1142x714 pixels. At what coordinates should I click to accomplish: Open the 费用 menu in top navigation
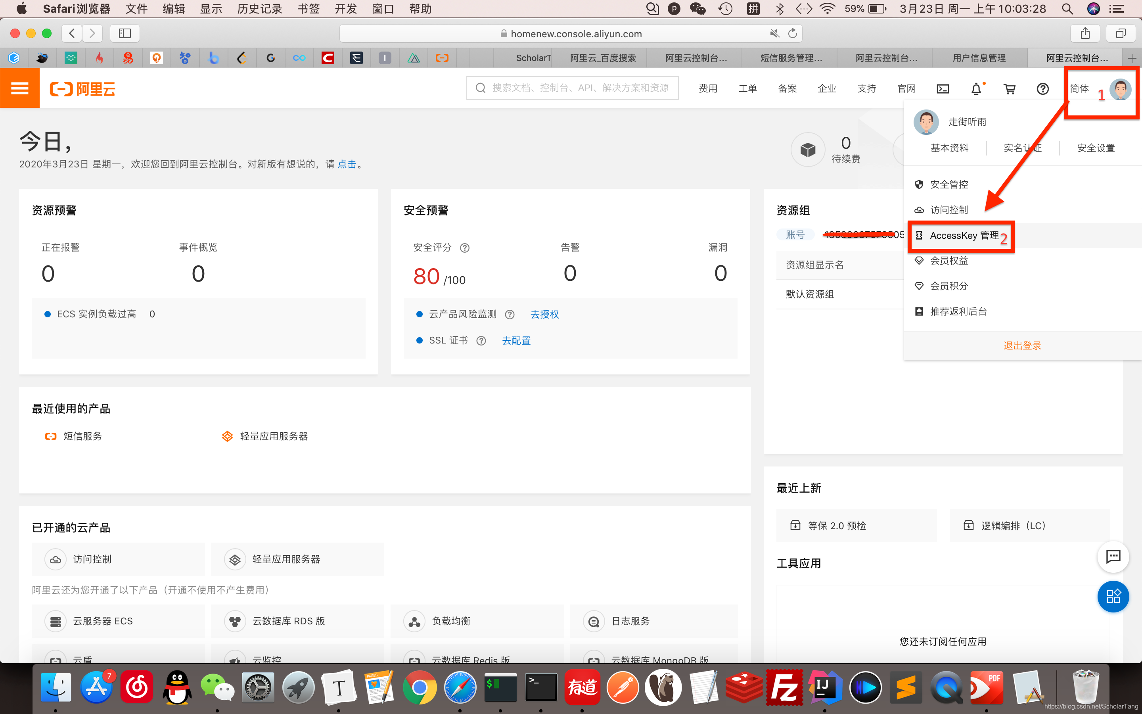[x=708, y=89]
